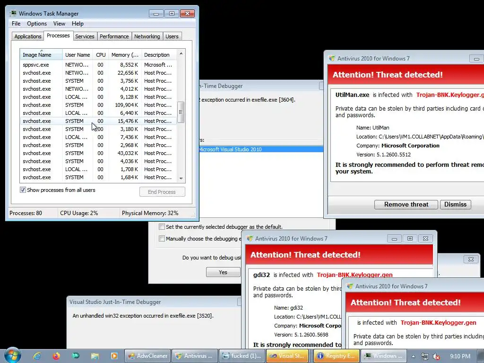Screen dimensions: 484x363
Task: Check 'Manually choose the debugging engines' box
Action: pos(162,238)
